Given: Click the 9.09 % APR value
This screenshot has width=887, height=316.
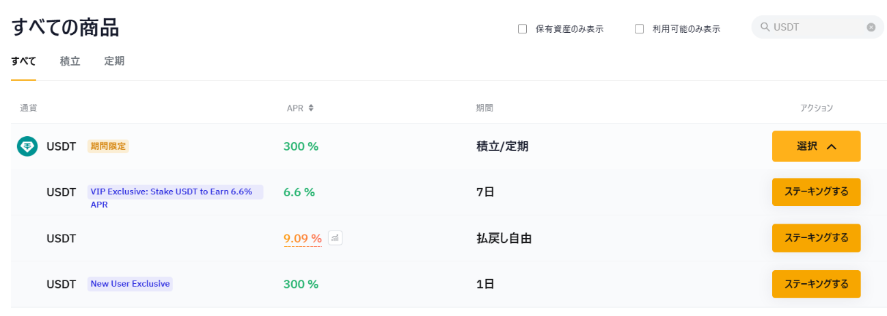Looking at the screenshot, I should tap(303, 238).
